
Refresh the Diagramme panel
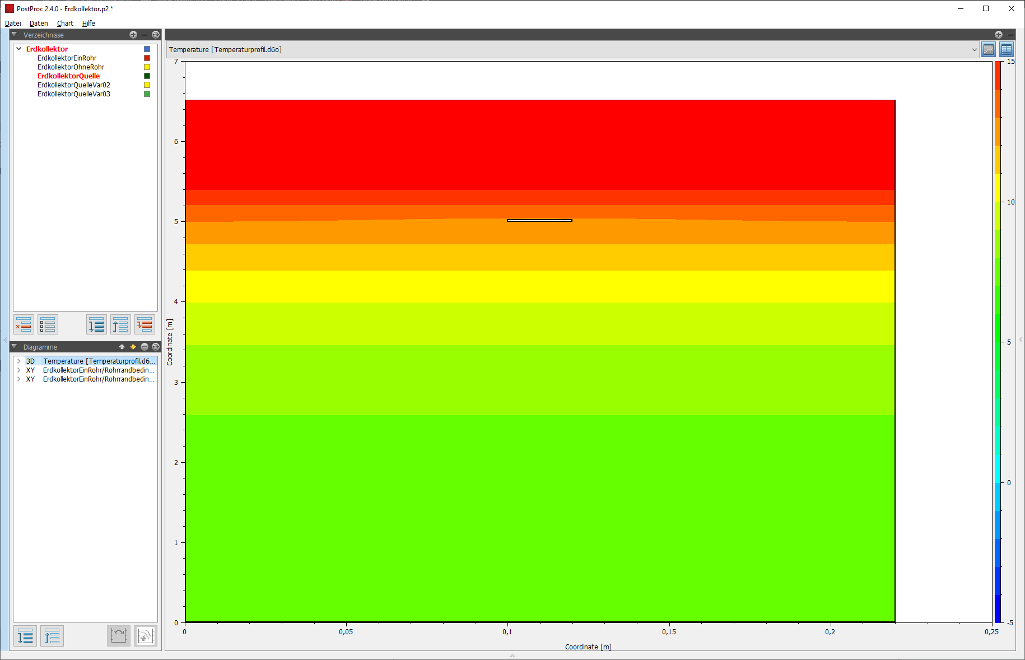click(156, 347)
